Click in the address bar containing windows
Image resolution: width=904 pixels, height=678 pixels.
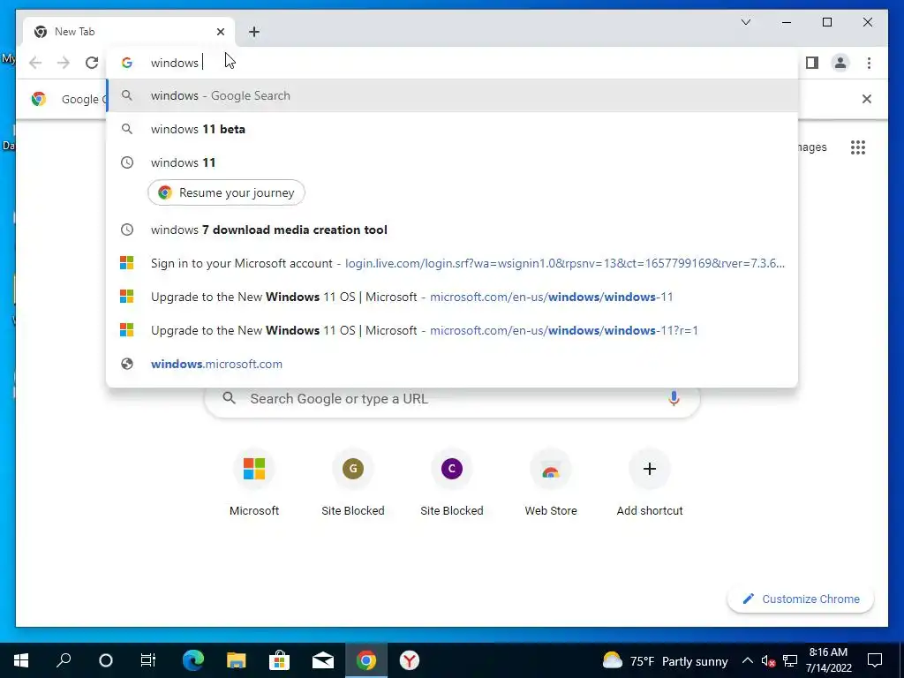point(452,63)
